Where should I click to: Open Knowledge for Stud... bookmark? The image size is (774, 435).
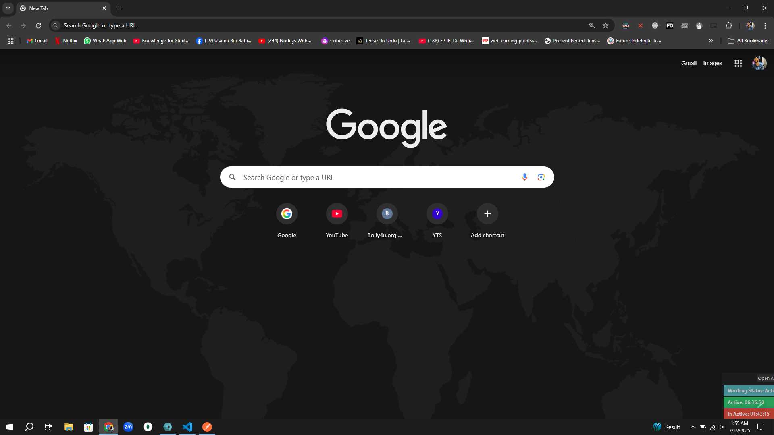pyautogui.click(x=161, y=41)
